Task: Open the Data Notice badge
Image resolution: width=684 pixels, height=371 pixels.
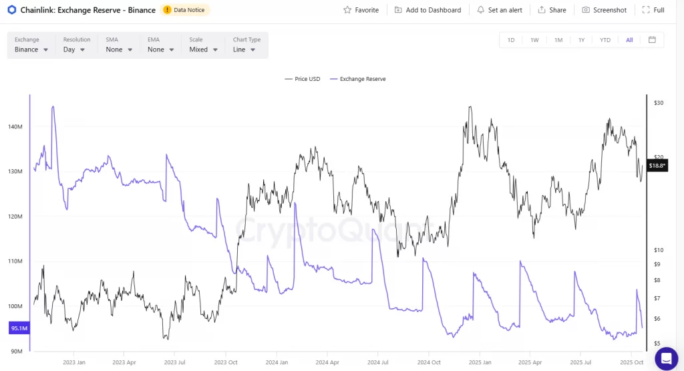Action: click(186, 10)
